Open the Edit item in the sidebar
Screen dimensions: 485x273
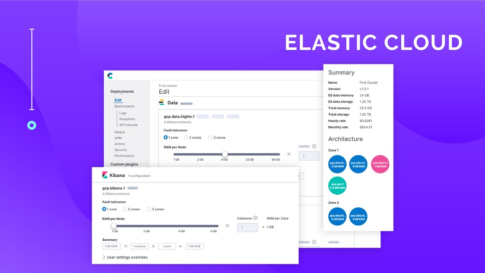pos(118,100)
